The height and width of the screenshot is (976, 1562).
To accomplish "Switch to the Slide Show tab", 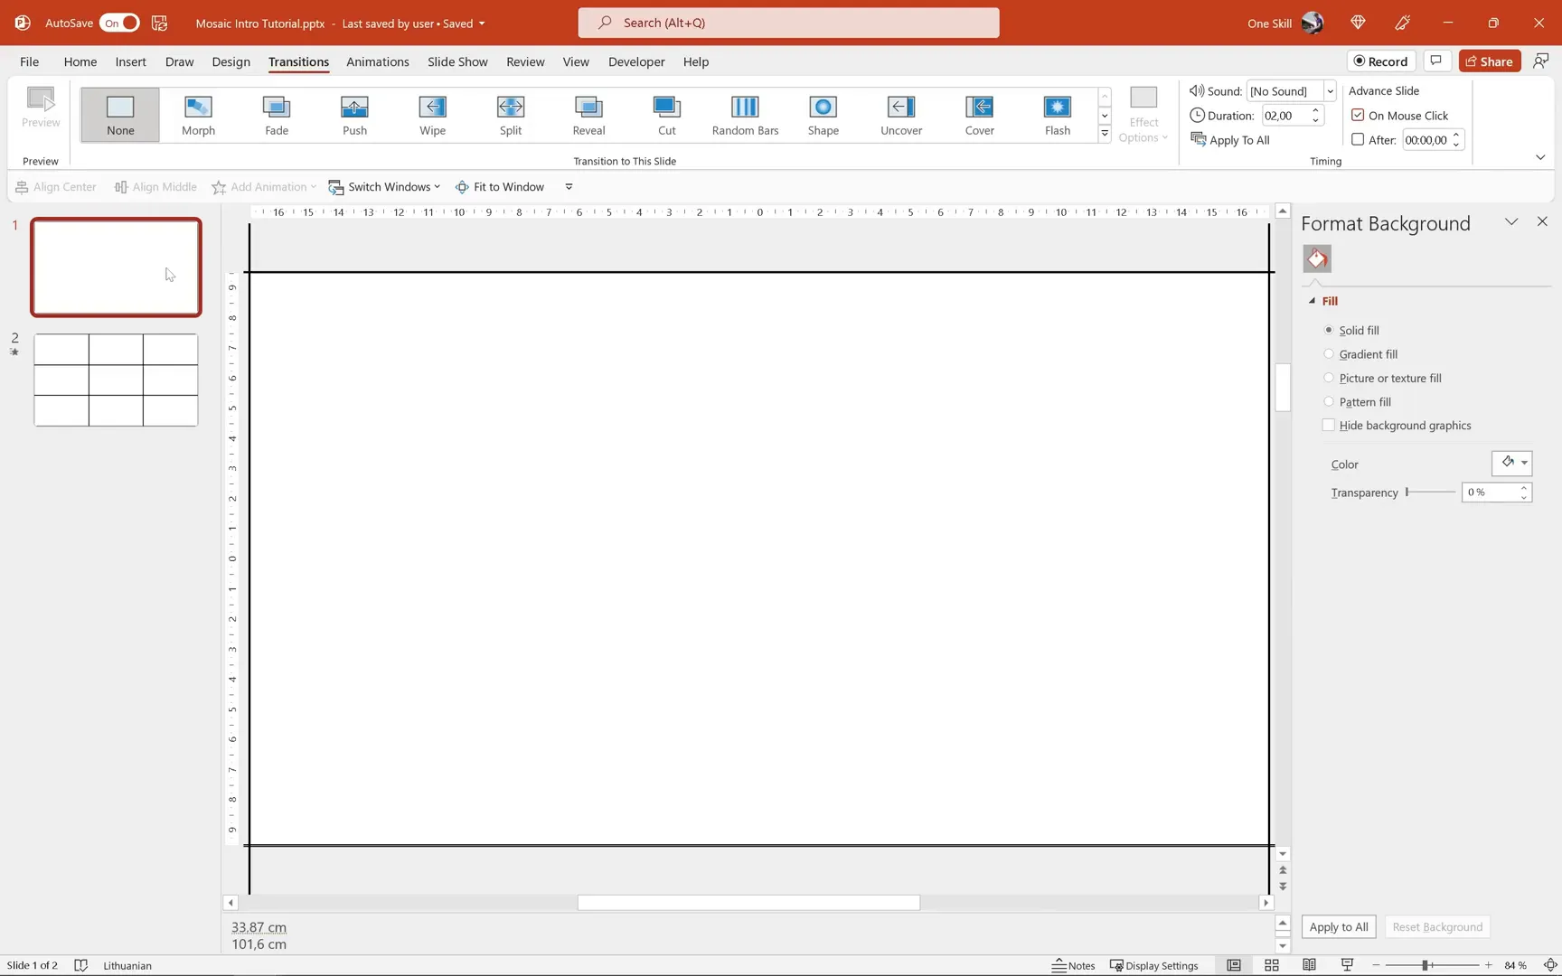I will tap(457, 61).
